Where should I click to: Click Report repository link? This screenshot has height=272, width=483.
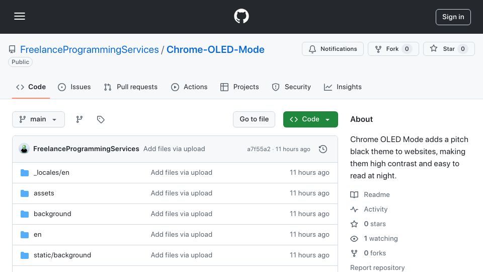click(x=377, y=267)
